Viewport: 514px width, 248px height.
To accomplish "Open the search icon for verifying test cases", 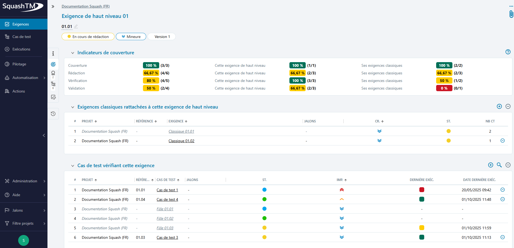I will click(499, 165).
